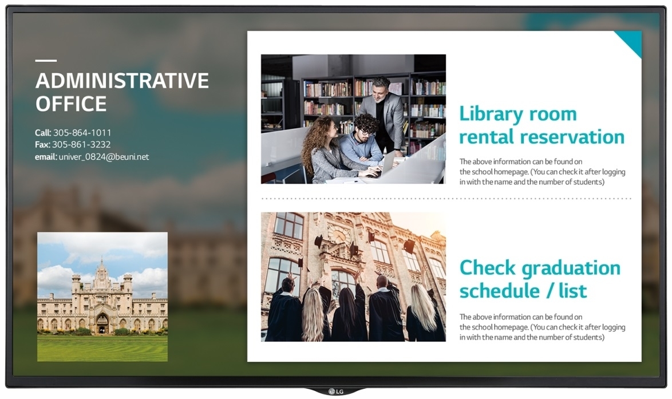
Task: Click the Library room rental reservation title
Action: 541,125
